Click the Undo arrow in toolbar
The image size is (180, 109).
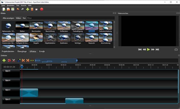(x=18, y=9)
